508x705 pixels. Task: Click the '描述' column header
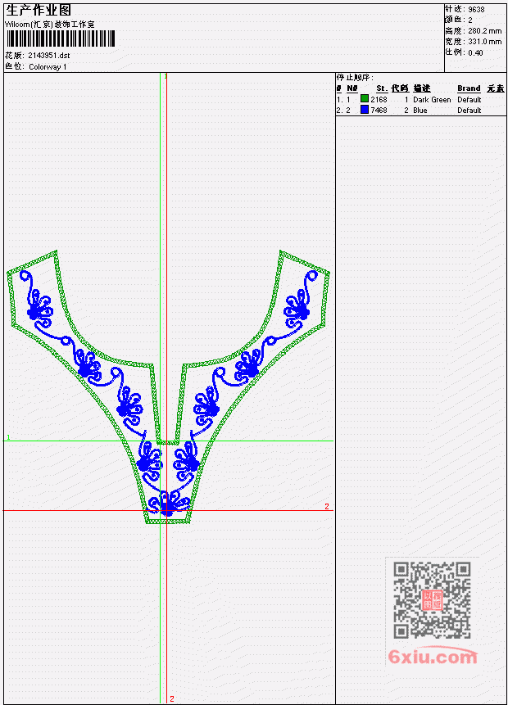tap(422, 88)
